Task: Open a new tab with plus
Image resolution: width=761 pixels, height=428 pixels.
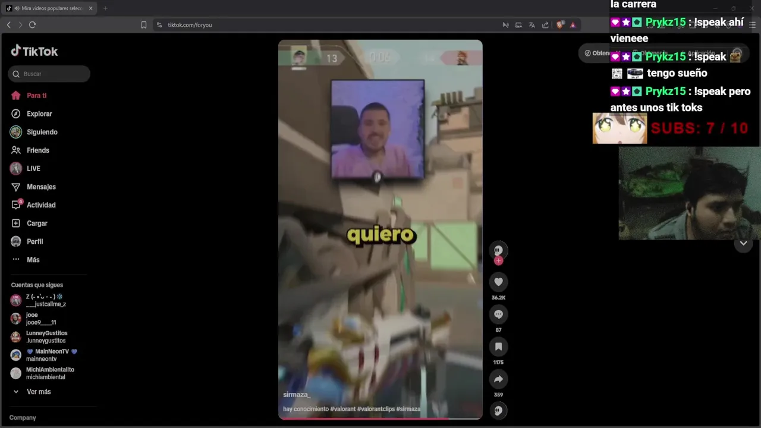Action: [105, 8]
